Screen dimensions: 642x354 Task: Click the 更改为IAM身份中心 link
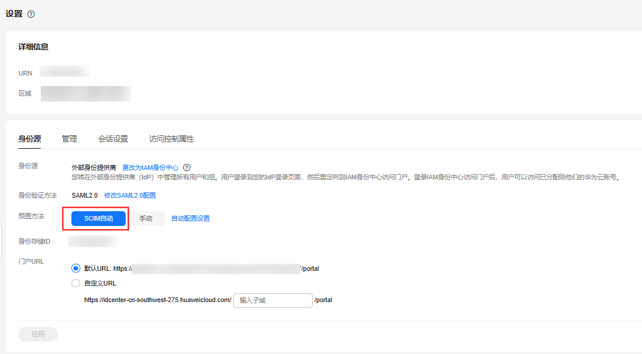(150, 168)
